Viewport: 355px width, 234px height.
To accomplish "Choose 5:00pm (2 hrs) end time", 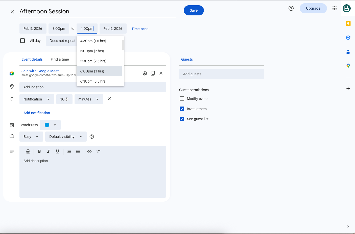I will pos(99,51).
